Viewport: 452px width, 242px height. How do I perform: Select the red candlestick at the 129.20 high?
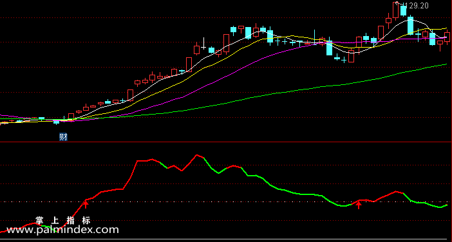(x=395, y=10)
